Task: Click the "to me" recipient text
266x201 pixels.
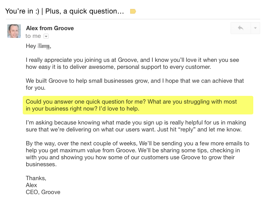Action: (x=33, y=36)
